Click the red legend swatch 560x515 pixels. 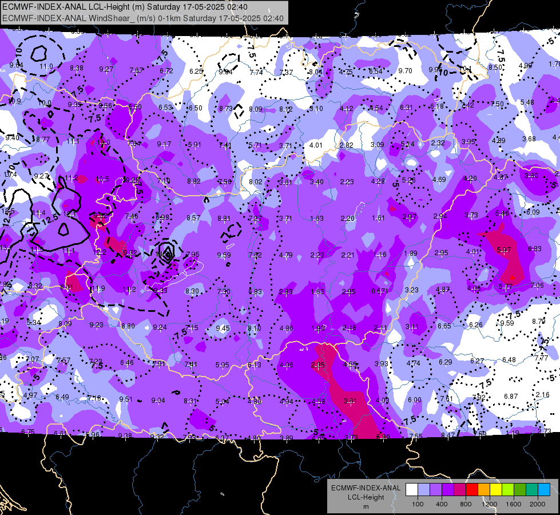pos(472,490)
